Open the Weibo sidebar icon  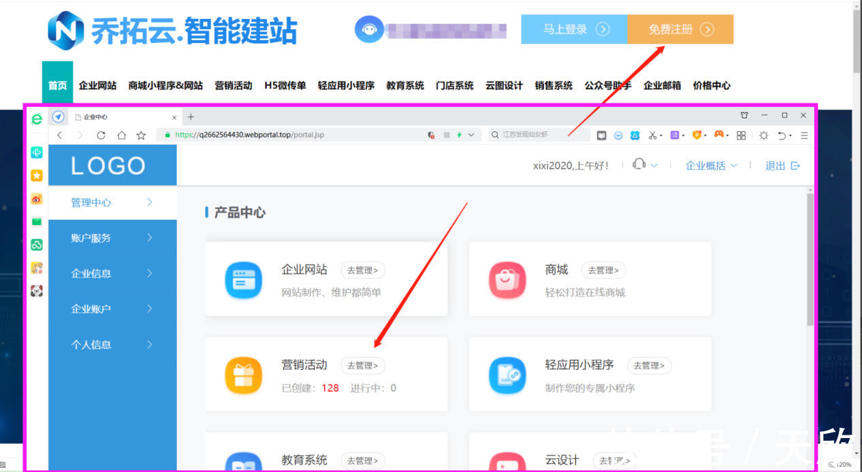pos(37,199)
